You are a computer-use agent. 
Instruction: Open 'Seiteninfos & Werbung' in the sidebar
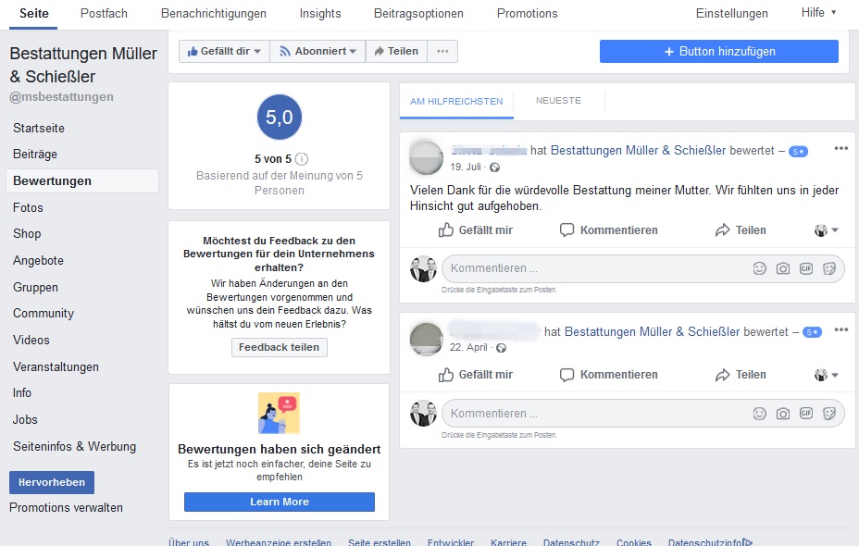(x=74, y=447)
